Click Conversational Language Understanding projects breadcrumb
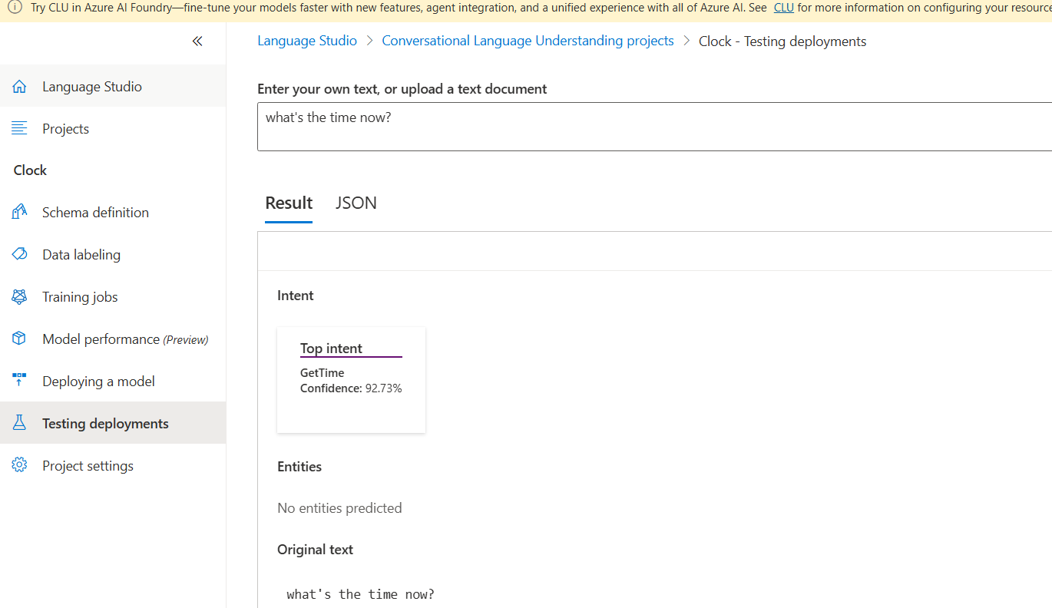Viewport: 1052px width, 608px height. coord(528,41)
